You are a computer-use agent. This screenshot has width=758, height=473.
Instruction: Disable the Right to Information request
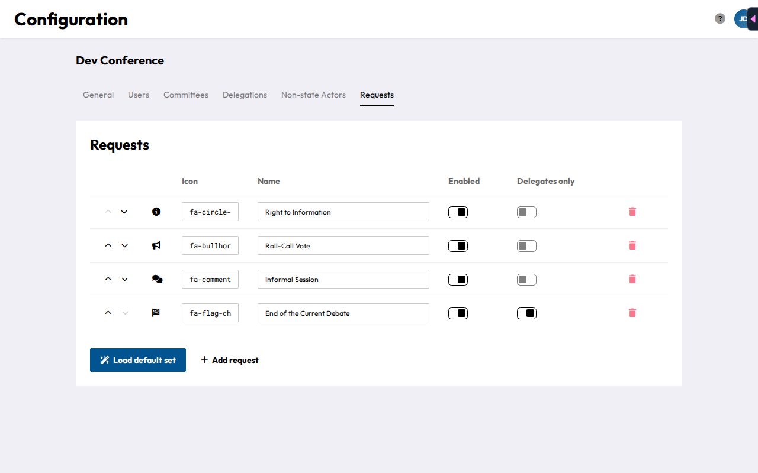[x=458, y=212]
